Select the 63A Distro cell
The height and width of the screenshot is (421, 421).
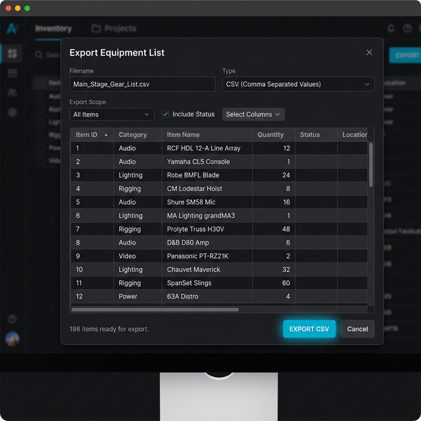tap(207, 296)
